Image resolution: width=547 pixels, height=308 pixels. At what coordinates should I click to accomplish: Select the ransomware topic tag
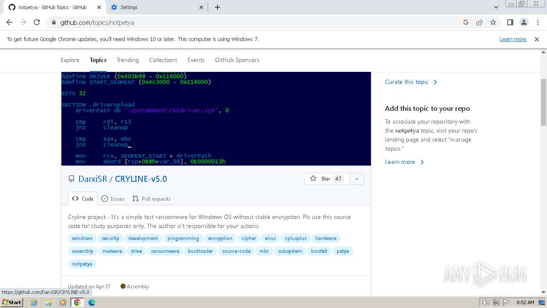(x=165, y=251)
